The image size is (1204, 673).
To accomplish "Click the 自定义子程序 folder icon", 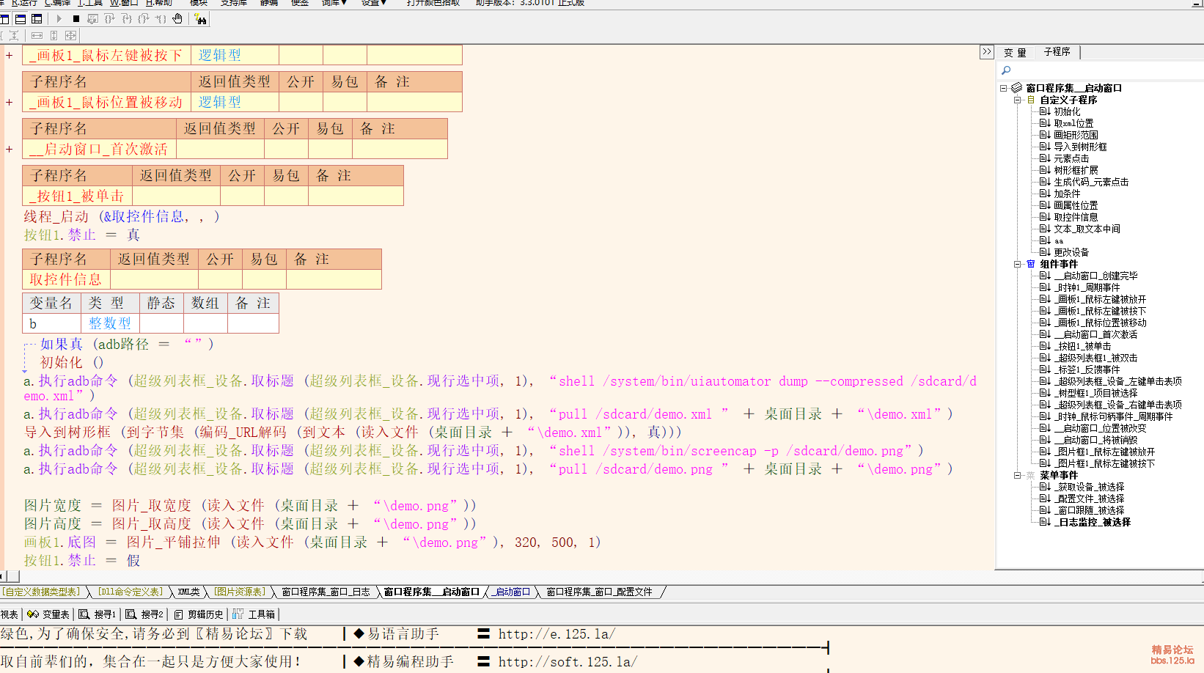I will tap(1030, 100).
